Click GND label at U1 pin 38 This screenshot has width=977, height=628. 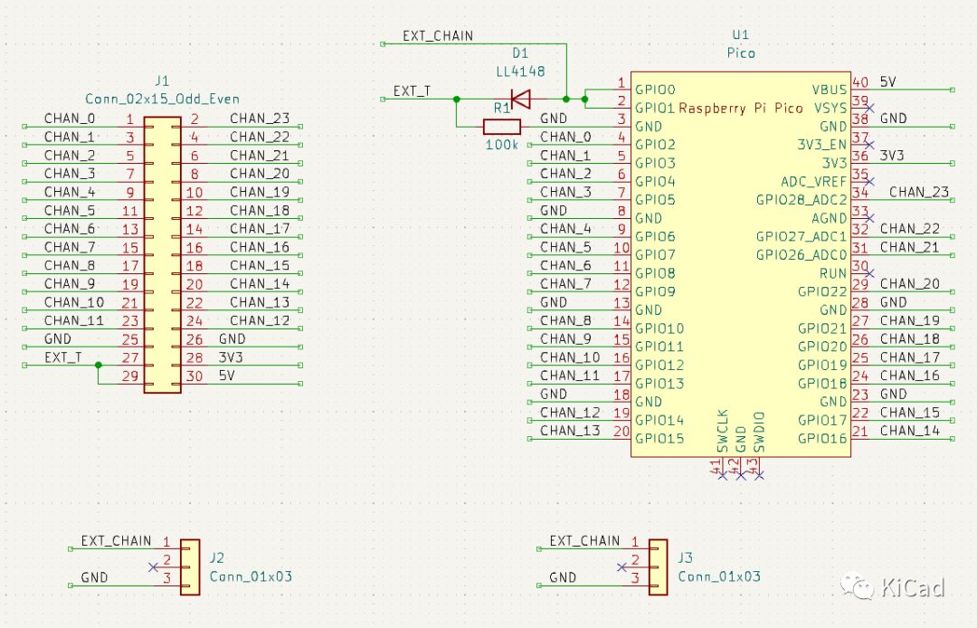pos(894,119)
